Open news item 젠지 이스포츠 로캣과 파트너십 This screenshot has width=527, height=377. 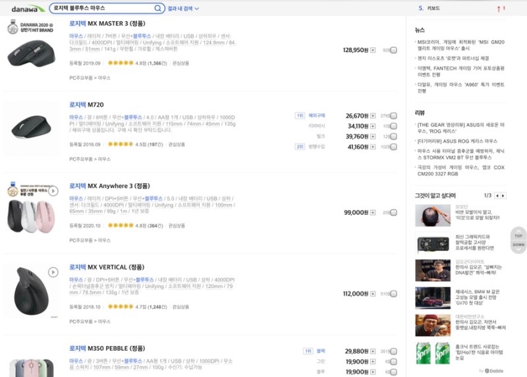[x=453, y=59]
